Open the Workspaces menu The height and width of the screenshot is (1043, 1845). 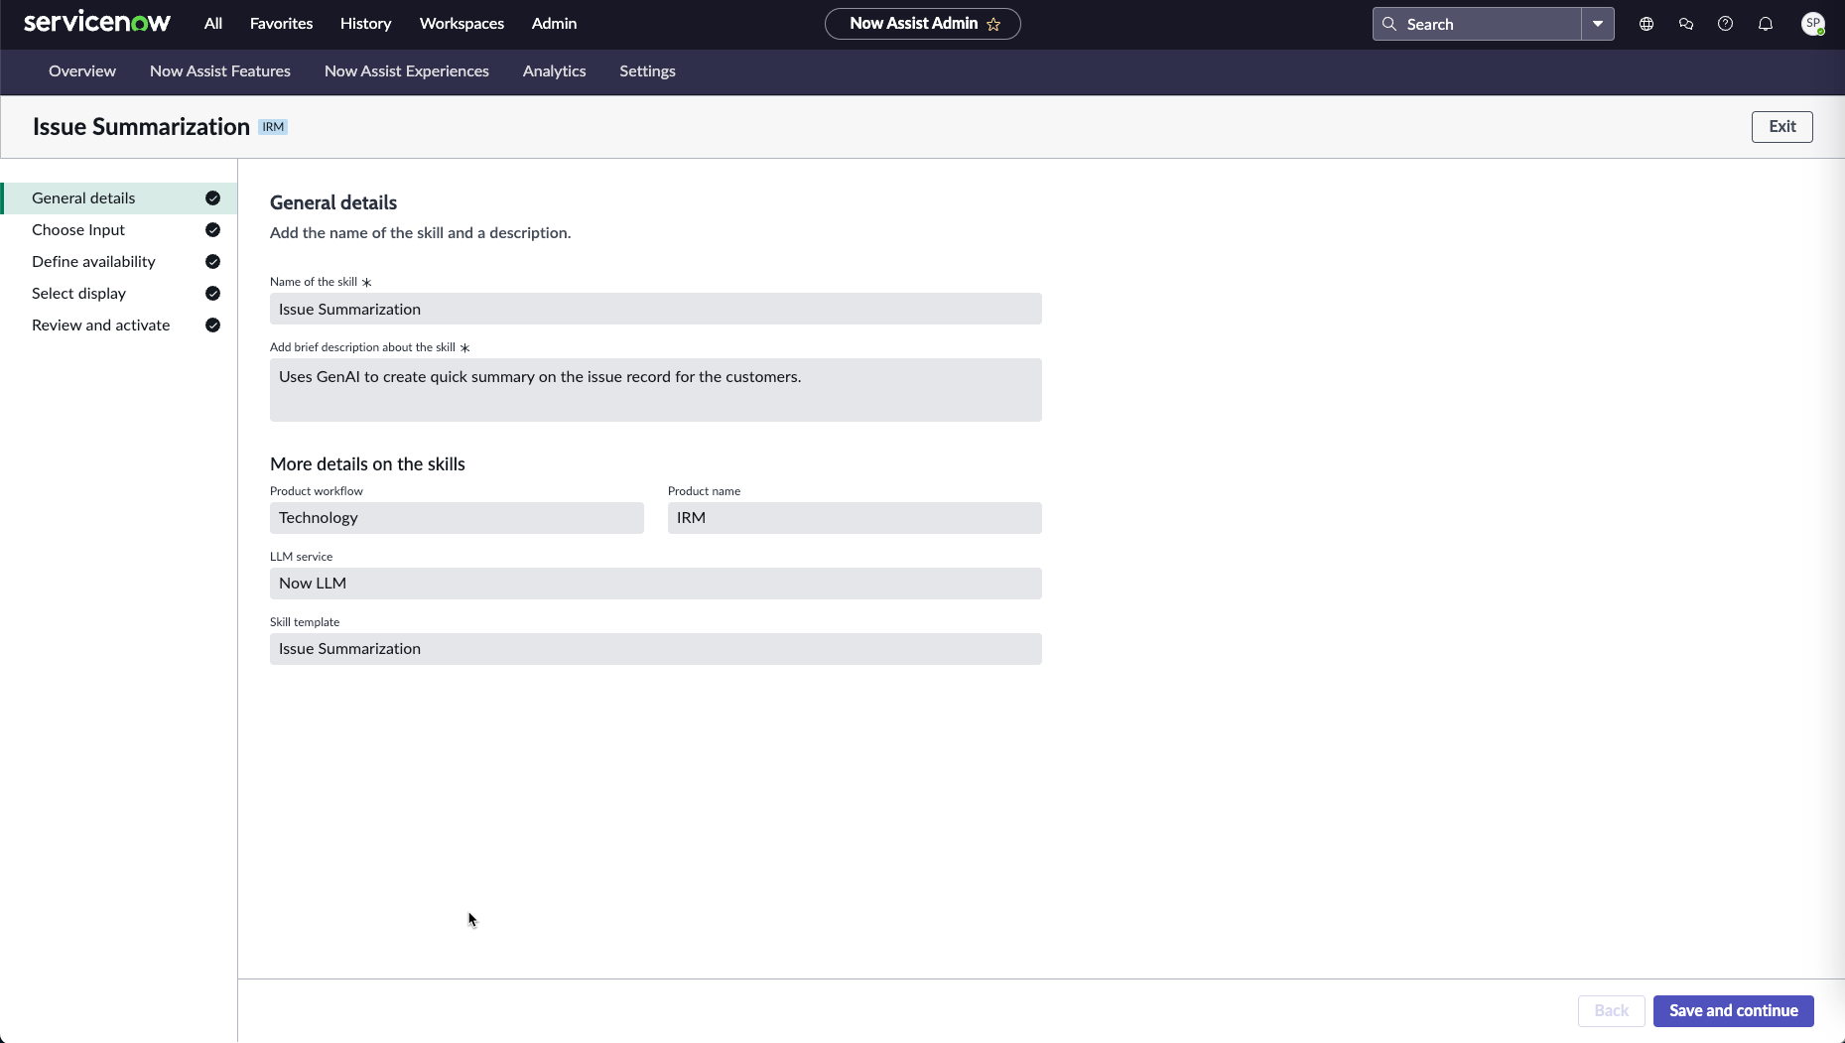click(461, 24)
